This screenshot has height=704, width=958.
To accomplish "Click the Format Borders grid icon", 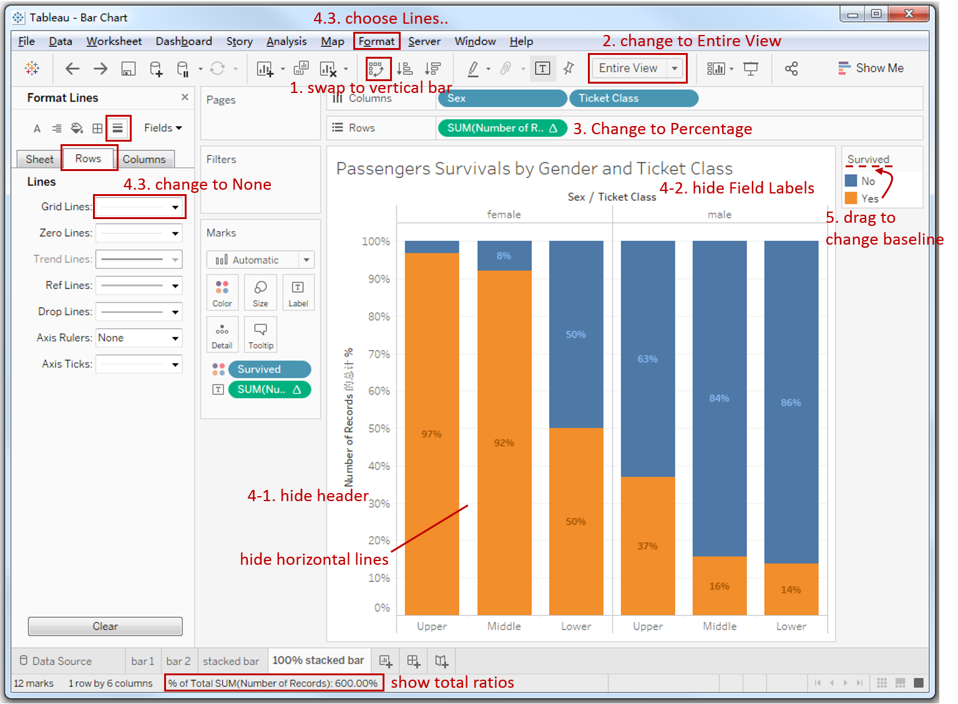I will (x=97, y=128).
